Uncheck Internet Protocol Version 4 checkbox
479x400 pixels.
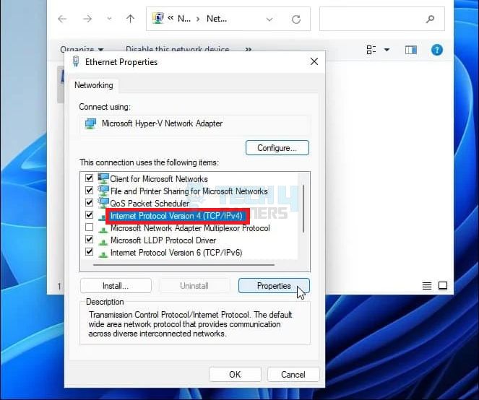(x=89, y=215)
